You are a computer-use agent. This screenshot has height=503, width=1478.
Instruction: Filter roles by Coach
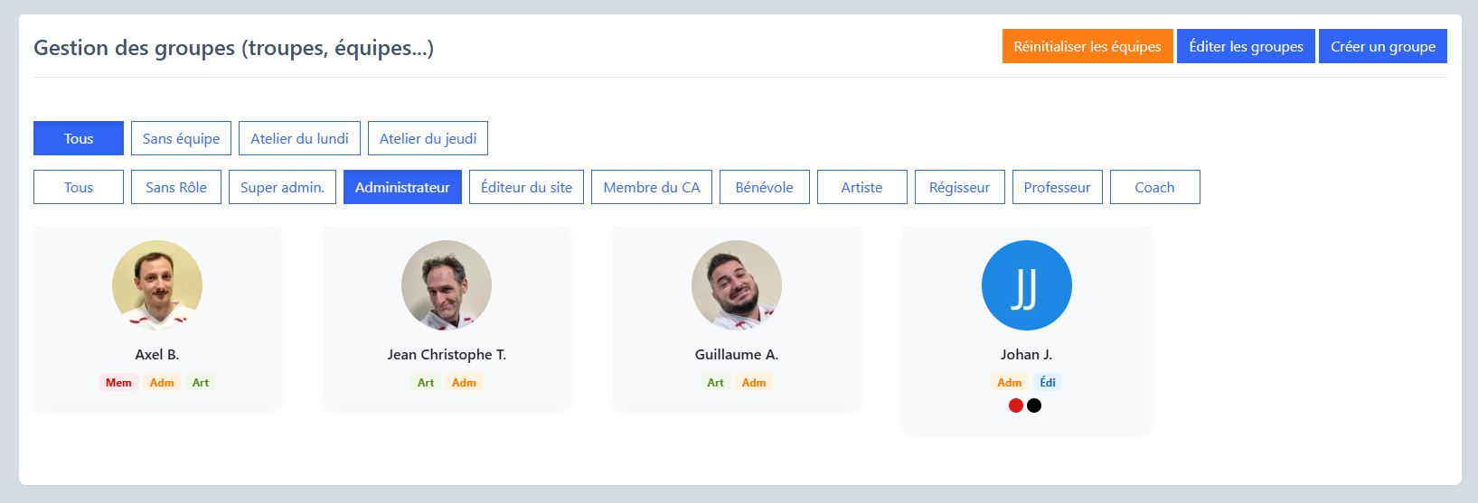(1155, 187)
